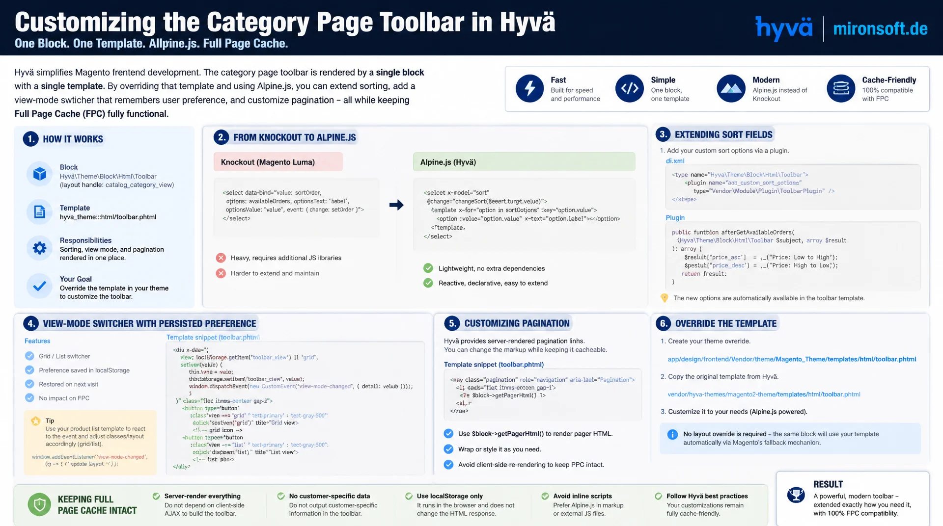Click the code brackets Simple icon

click(x=630, y=88)
